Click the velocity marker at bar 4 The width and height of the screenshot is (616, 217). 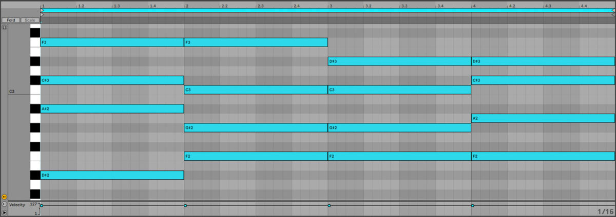(x=473, y=206)
